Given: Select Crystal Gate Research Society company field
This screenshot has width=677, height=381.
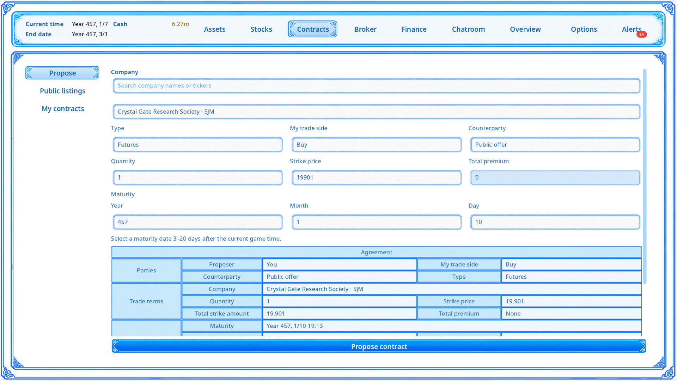Looking at the screenshot, I should click(376, 111).
